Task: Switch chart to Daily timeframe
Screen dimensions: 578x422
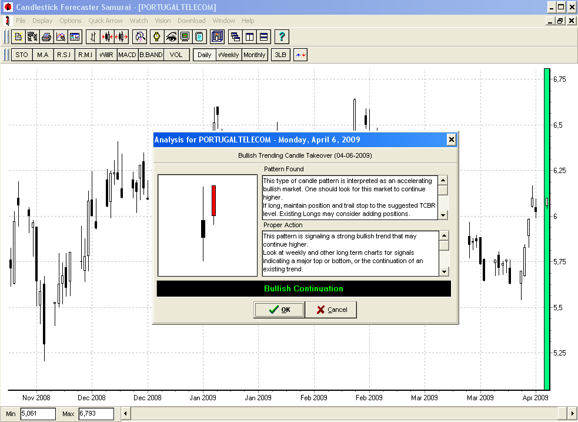Action: (x=204, y=55)
